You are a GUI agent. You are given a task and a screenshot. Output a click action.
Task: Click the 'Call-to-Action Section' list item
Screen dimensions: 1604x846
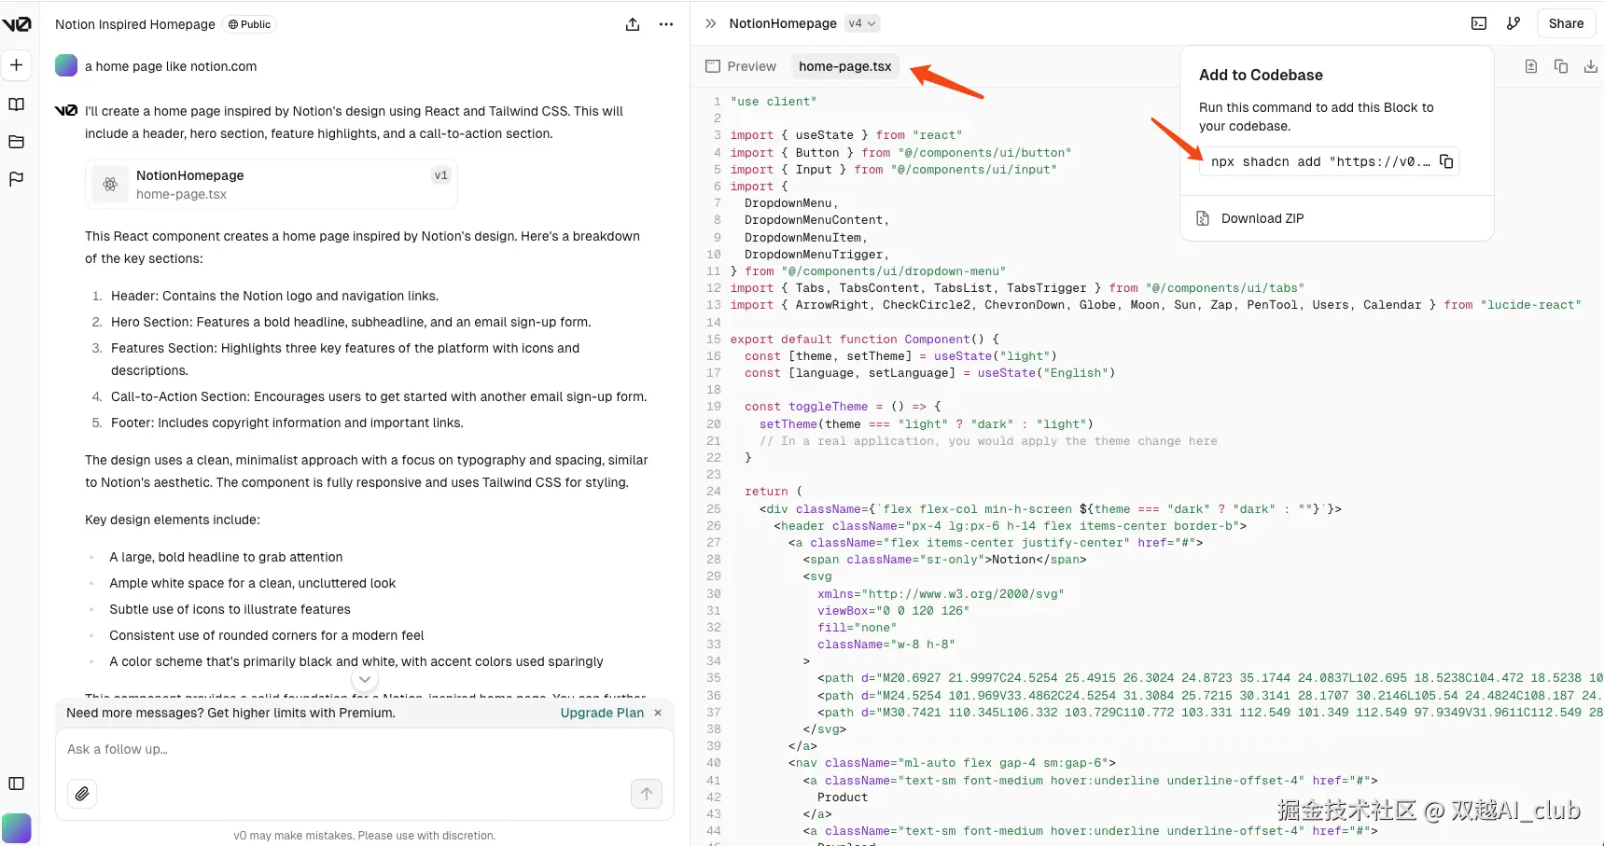(x=379, y=396)
